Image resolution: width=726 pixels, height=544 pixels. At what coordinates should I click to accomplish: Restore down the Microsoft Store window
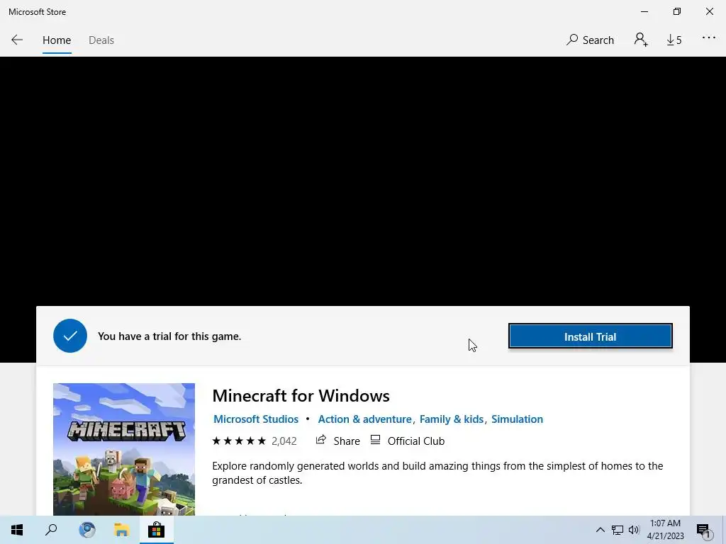(x=677, y=11)
